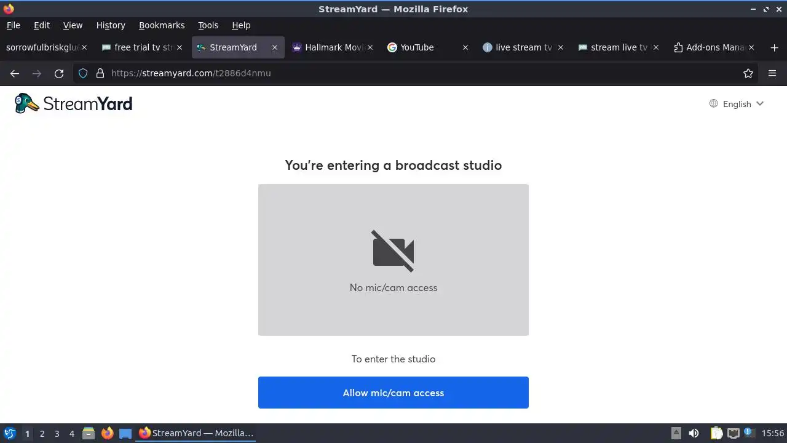
Task: Click the tray up-arrow icon
Action: point(676,433)
